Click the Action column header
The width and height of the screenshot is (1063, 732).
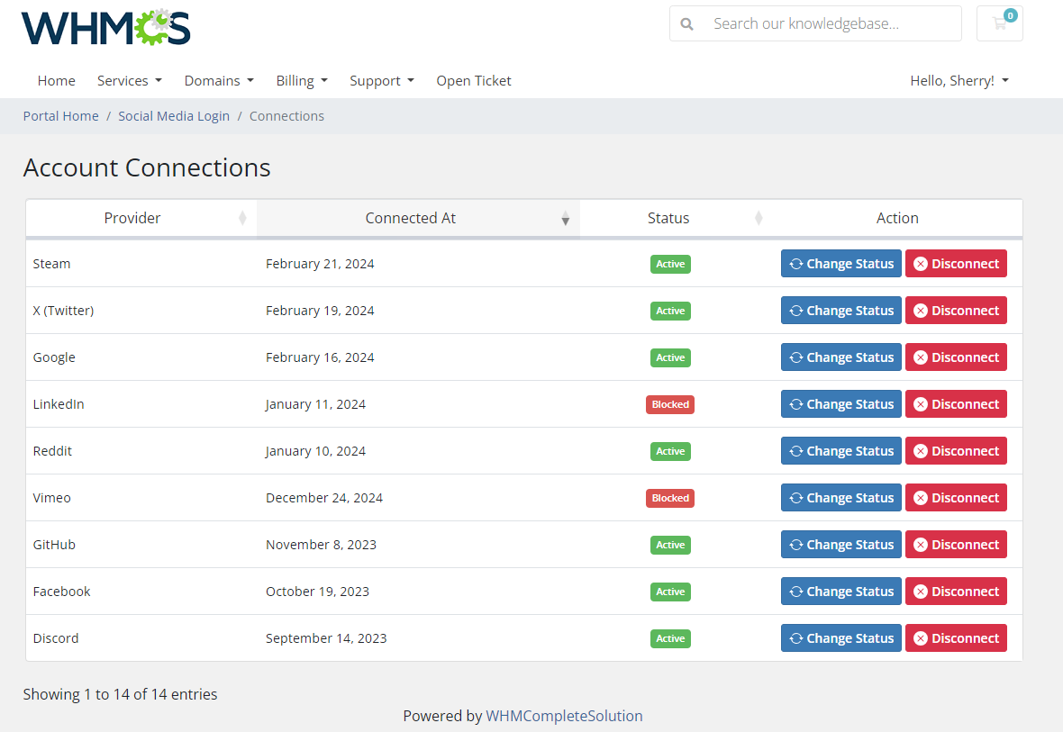tap(897, 218)
